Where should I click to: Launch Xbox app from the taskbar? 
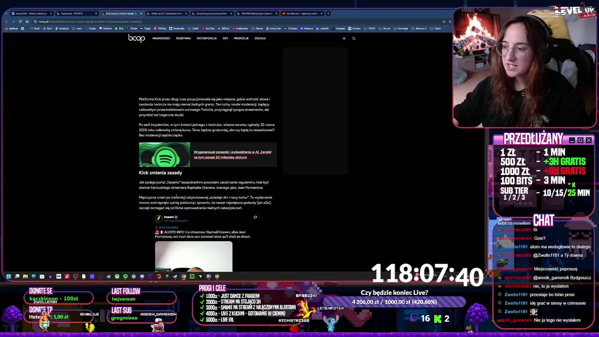click(117, 276)
